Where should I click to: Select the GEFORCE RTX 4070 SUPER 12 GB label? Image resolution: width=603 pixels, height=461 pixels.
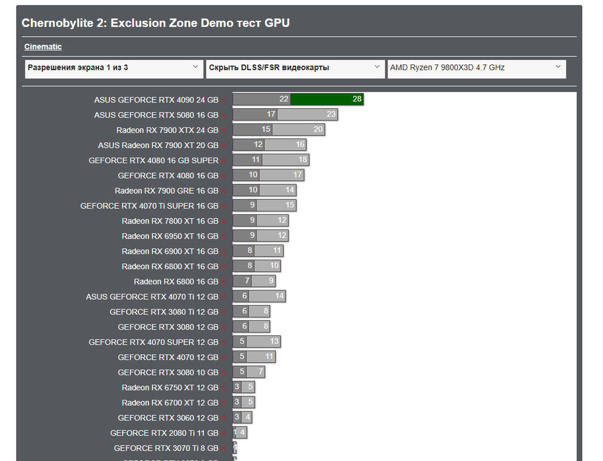tap(153, 342)
